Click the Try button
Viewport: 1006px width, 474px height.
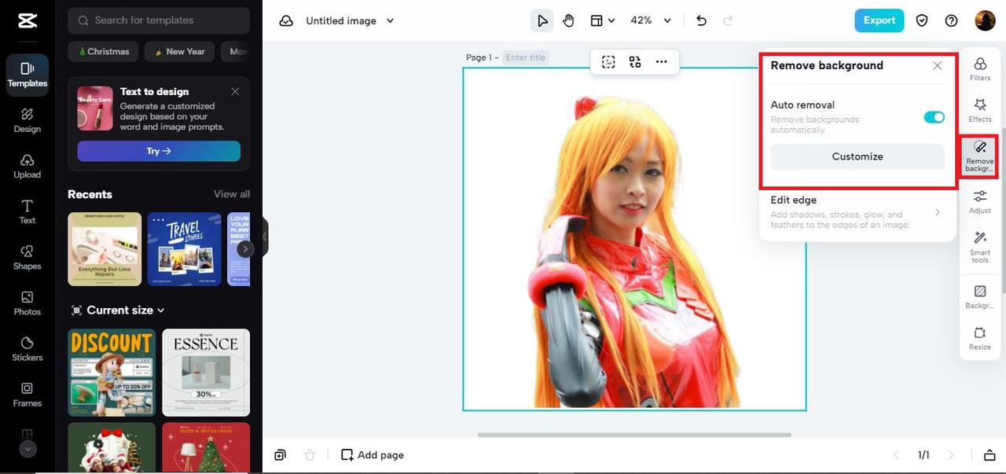click(159, 151)
